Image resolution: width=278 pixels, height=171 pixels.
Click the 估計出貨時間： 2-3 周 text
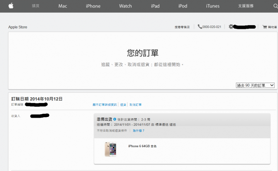click(134, 119)
